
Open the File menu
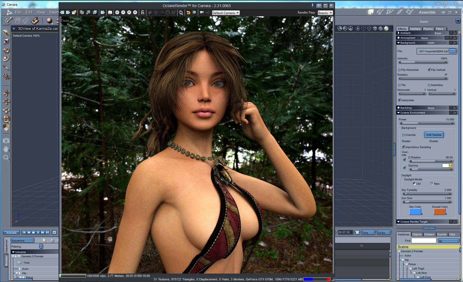(18, 12)
